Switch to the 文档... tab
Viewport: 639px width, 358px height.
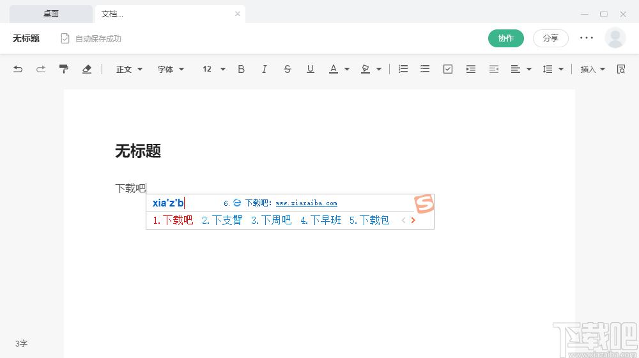point(169,14)
